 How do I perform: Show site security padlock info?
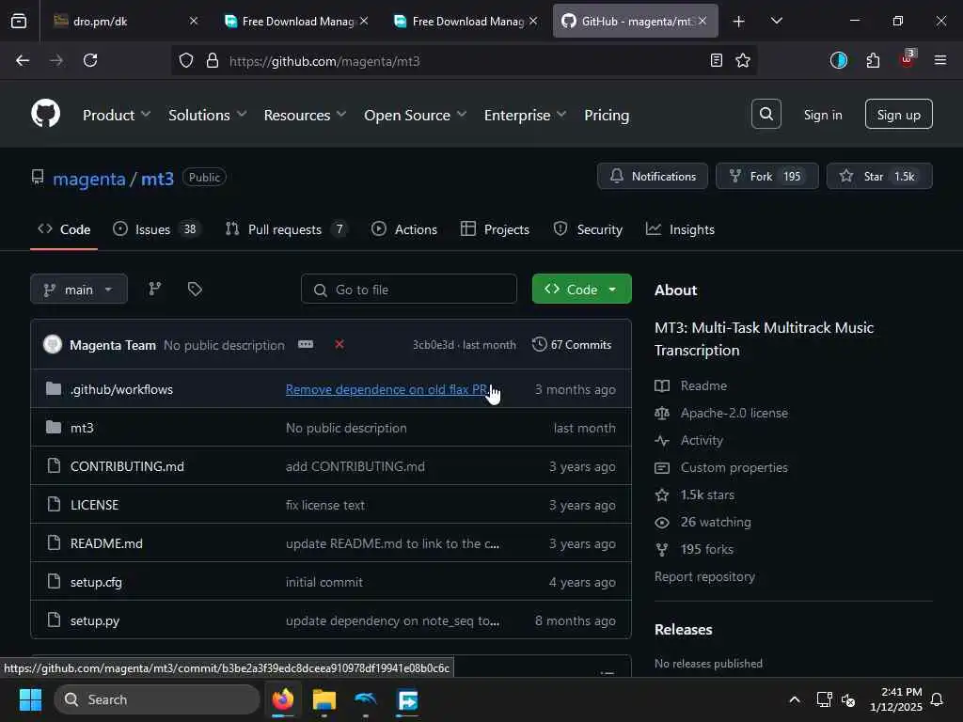pos(213,60)
